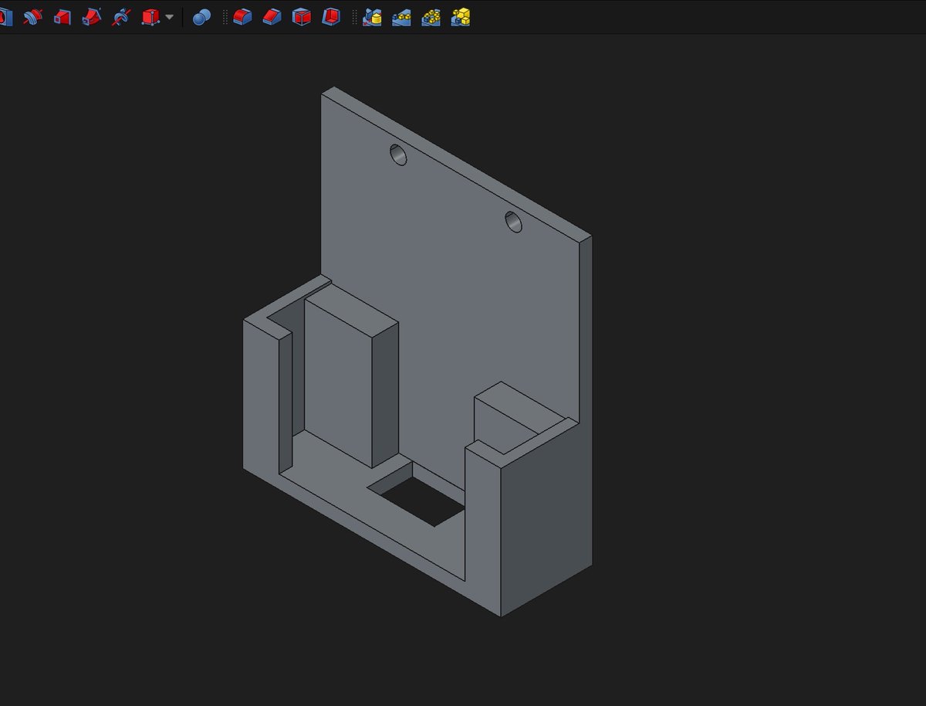926x706 pixels.
Task: Choose the Subtractive Pipe tool
Action: tap(91, 16)
